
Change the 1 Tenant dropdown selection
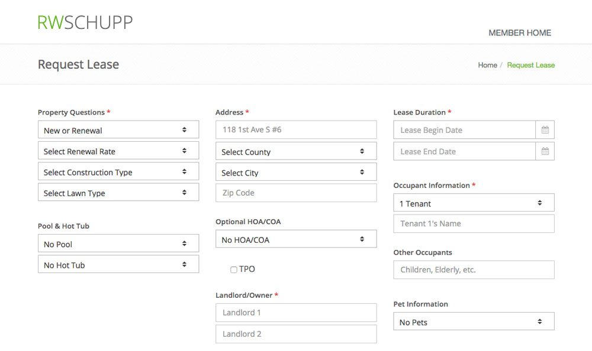(474, 203)
